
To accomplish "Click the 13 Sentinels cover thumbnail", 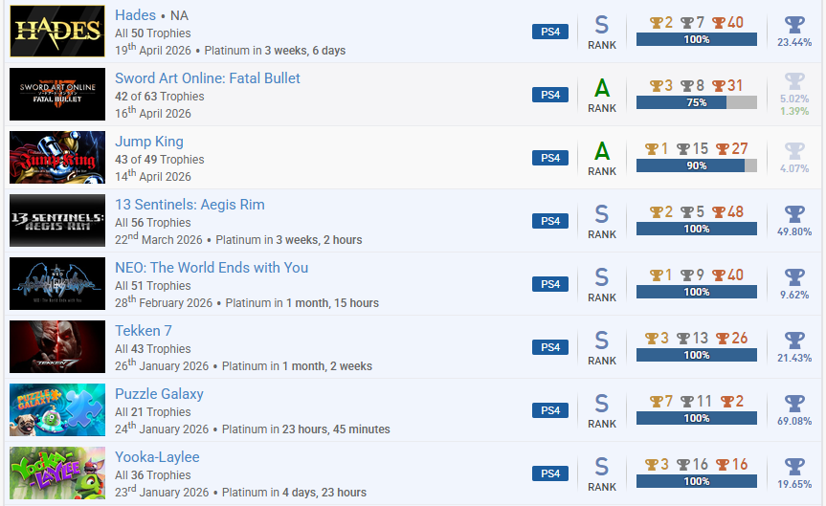I will click(57, 221).
